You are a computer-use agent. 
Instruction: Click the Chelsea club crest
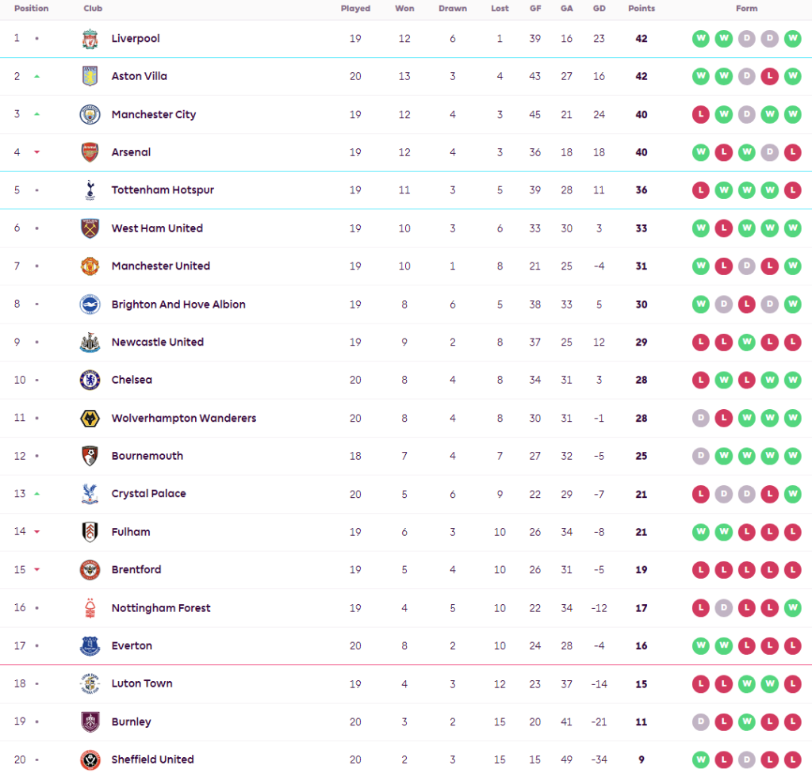point(90,380)
